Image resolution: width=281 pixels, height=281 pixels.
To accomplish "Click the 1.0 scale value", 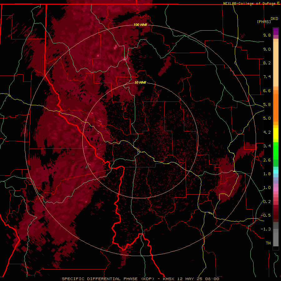I will 267,188.
